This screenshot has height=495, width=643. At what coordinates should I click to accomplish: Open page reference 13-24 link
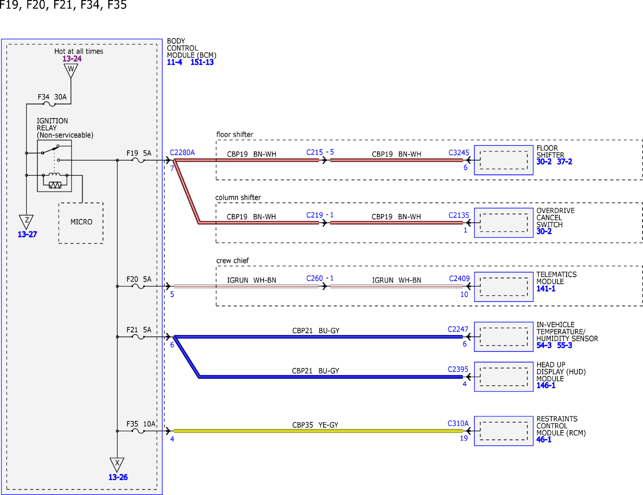pyautogui.click(x=72, y=59)
